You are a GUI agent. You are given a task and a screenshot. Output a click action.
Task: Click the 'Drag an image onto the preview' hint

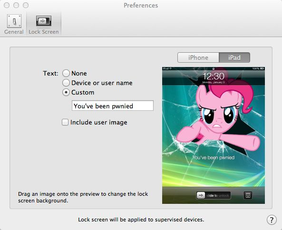83,197
